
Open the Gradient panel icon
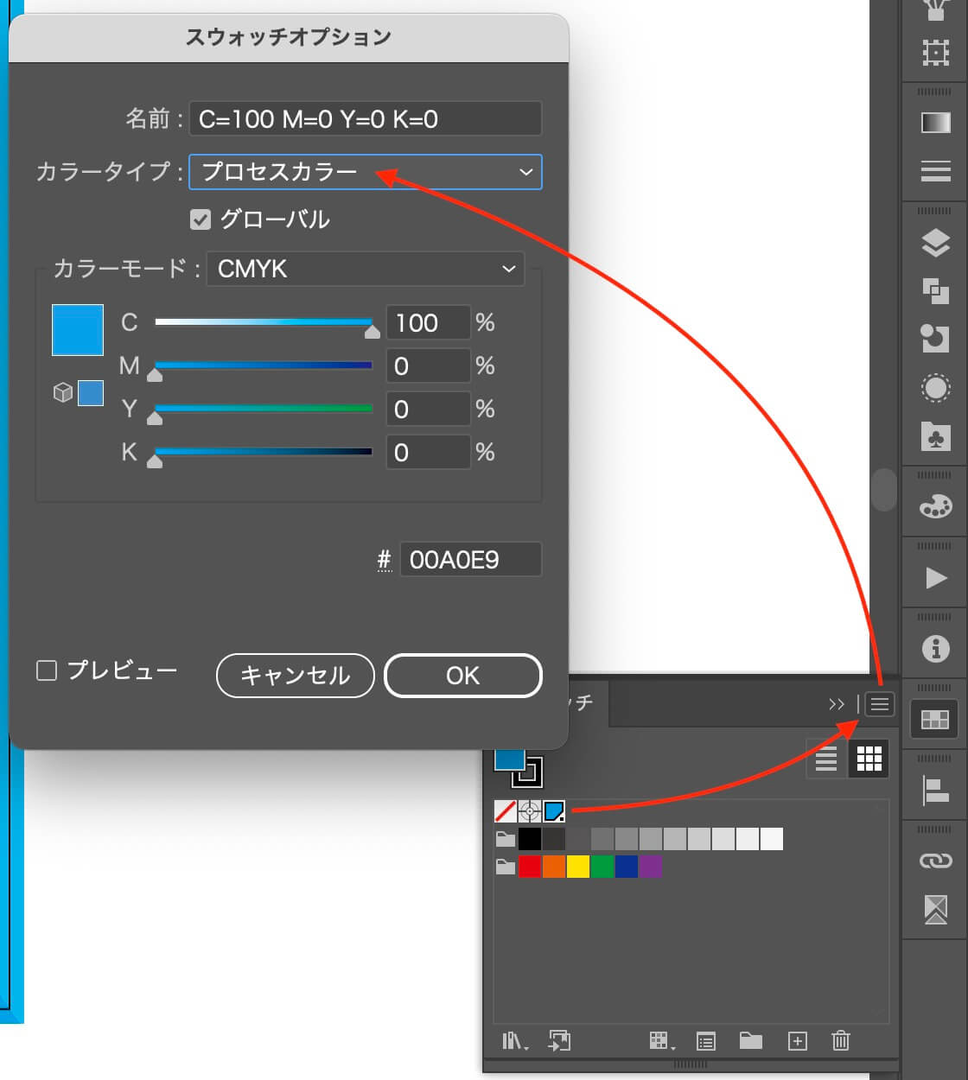(935, 123)
